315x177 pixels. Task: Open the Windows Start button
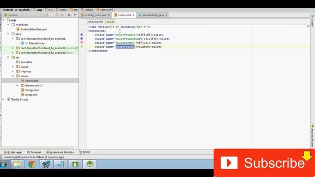pos(3,164)
